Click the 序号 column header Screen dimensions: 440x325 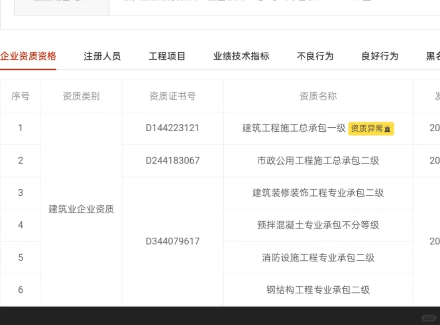click(x=20, y=96)
